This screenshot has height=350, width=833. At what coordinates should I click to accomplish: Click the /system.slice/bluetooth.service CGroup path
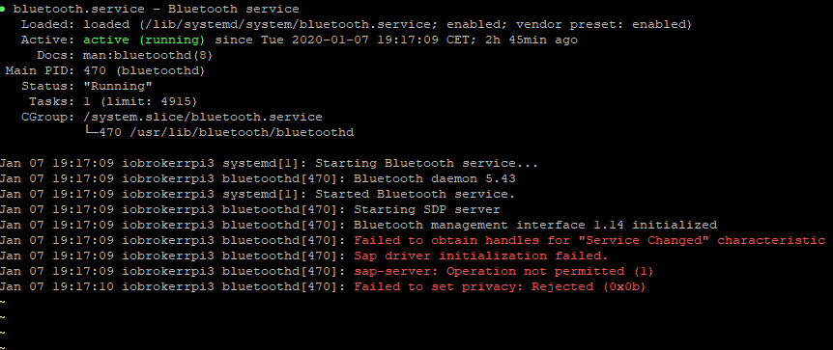202,118
